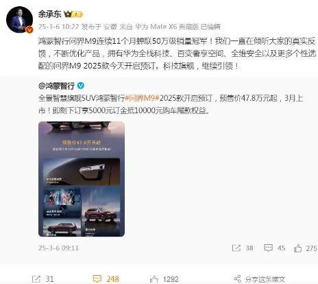Viewport: 318px width, 284px height.
Task: Open the #问界M9# hashtag topic
Action: pos(142,98)
